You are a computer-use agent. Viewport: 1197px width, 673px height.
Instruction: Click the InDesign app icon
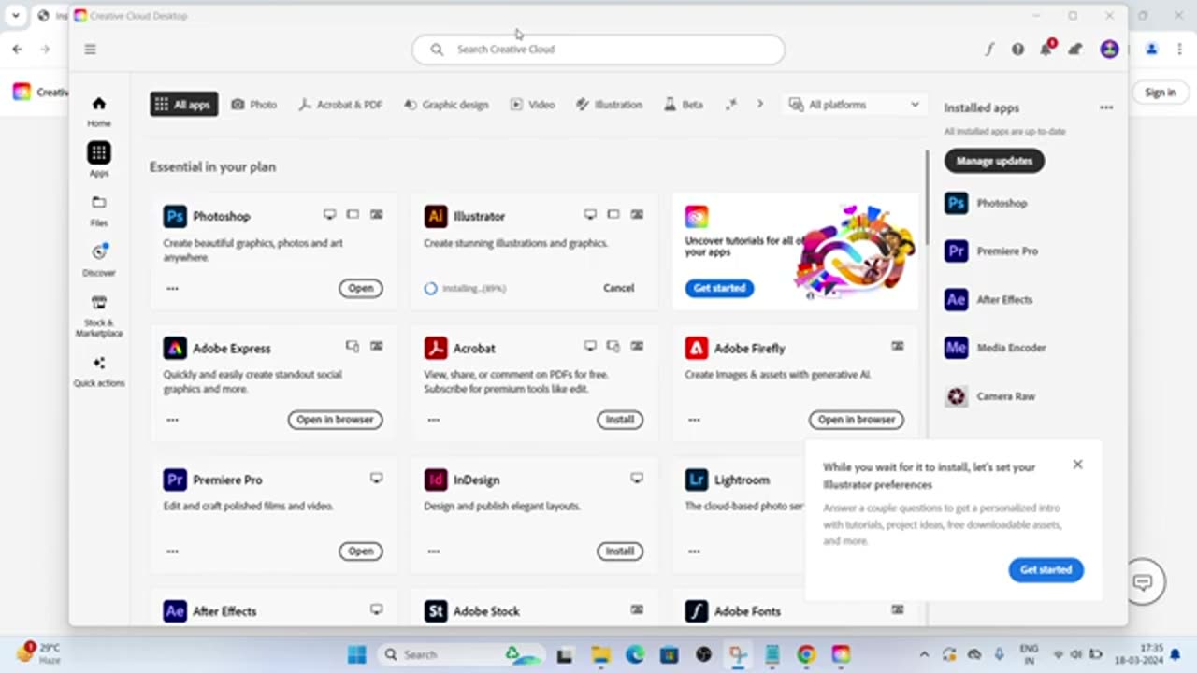click(435, 480)
